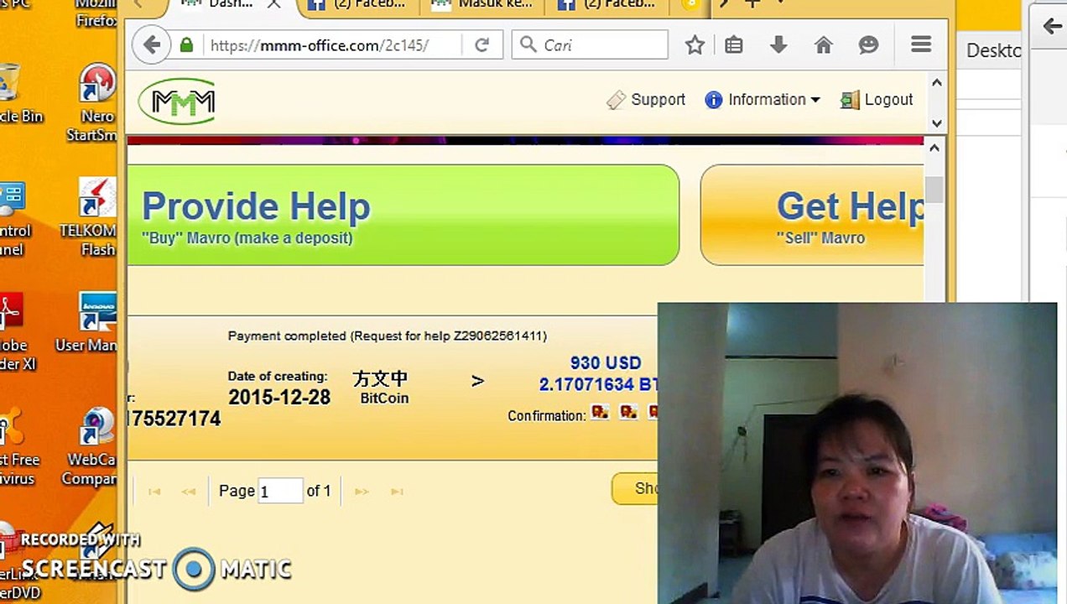Go to next page of the list

click(361, 492)
